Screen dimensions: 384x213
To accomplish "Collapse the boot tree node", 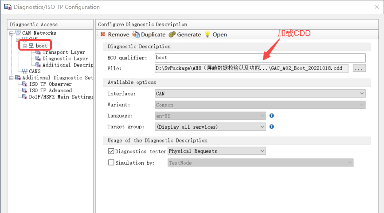I will point(25,46).
